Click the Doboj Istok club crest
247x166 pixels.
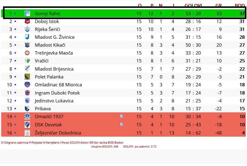coord(27,22)
